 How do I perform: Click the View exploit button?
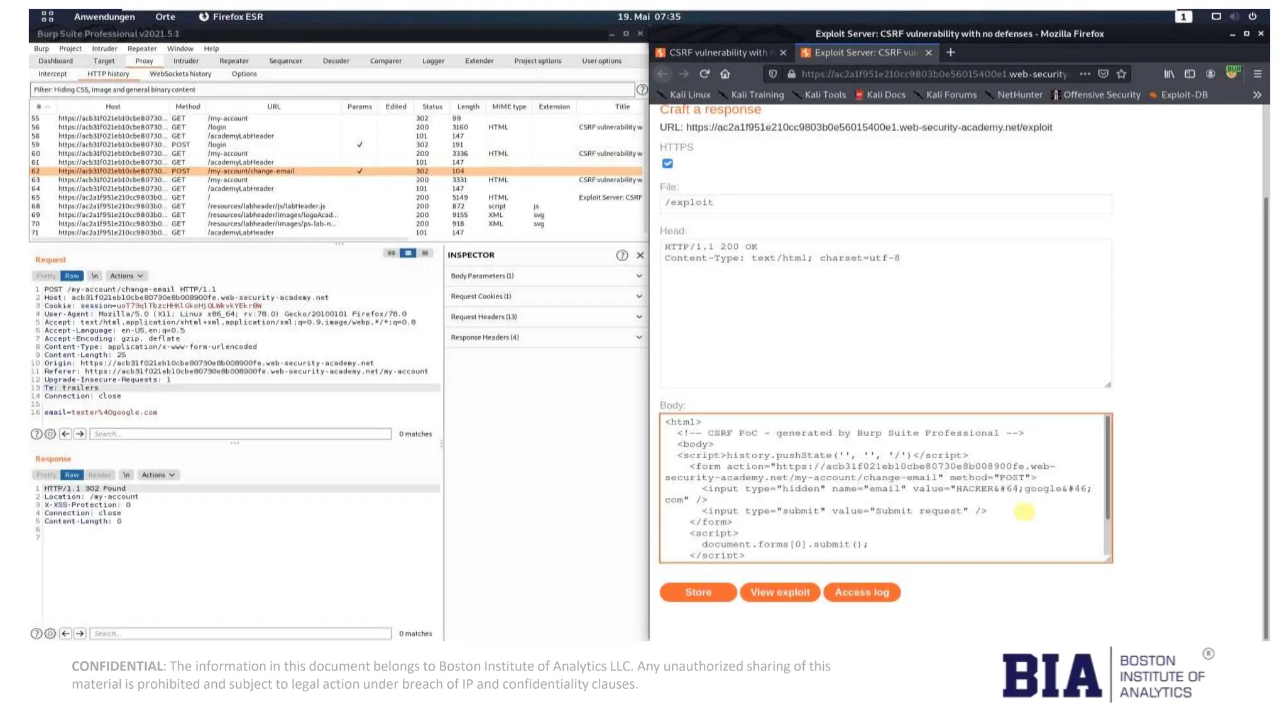[x=780, y=593]
